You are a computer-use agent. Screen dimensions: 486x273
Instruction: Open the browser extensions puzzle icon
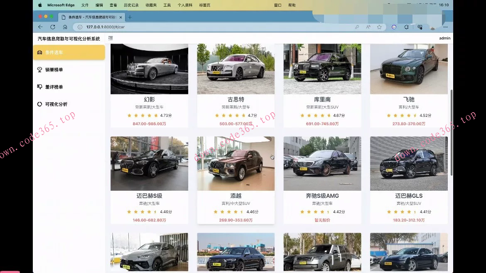406,27
